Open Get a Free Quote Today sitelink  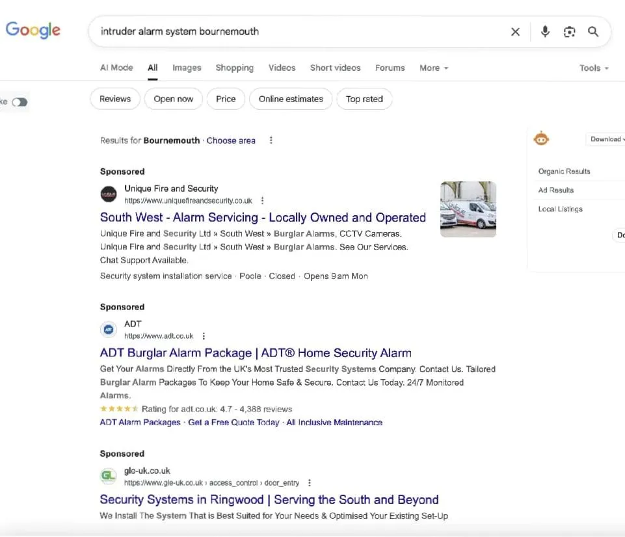[233, 423]
